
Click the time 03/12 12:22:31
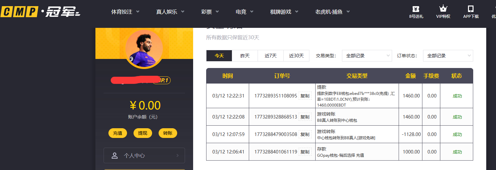pyautogui.click(x=228, y=96)
